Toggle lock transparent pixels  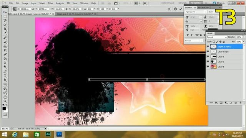coord(214,42)
